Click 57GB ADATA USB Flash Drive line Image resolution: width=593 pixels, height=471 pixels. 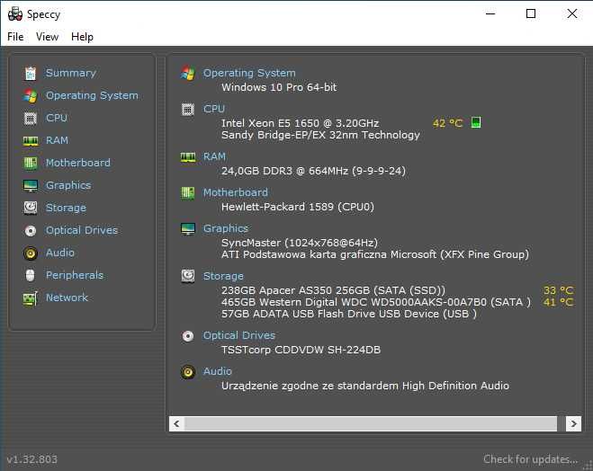[x=348, y=314]
